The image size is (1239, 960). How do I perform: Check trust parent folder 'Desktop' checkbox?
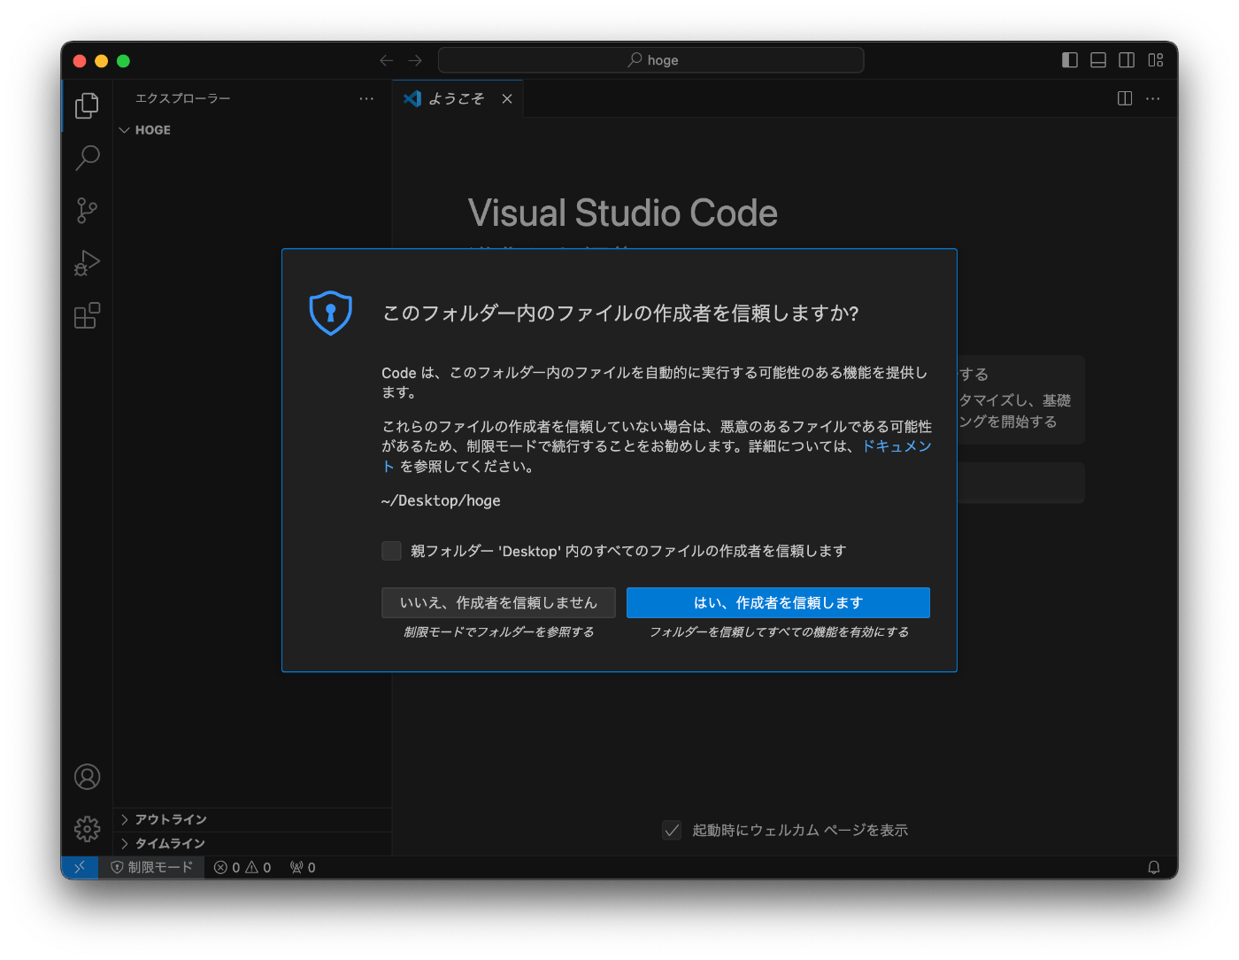(x=391, y=551)
